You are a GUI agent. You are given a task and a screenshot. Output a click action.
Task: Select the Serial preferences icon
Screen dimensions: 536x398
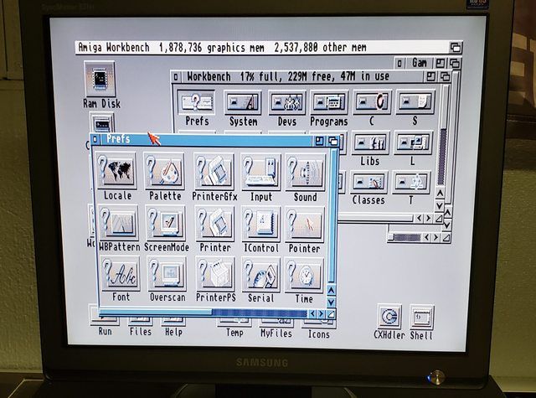coord(260,276)
